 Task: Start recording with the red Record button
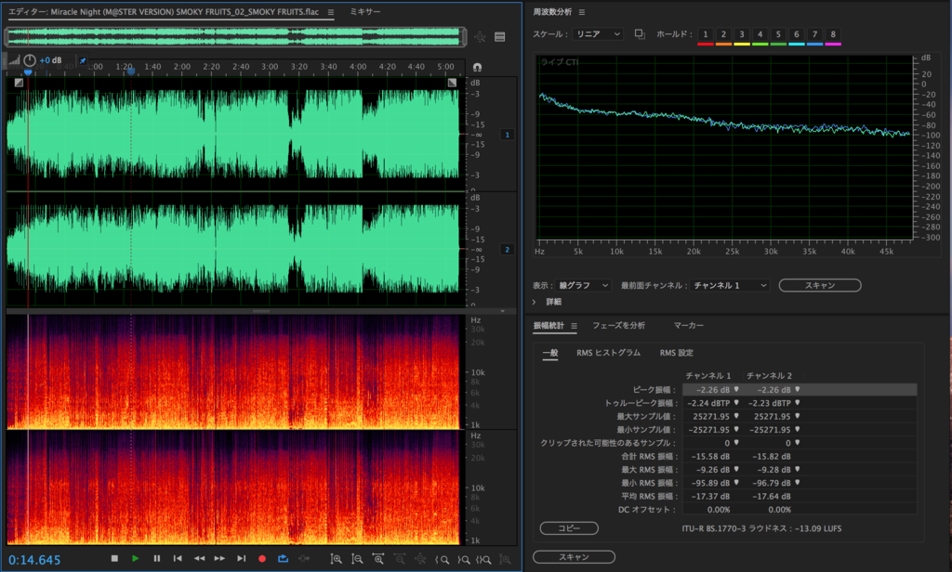(x=262, y=559)
